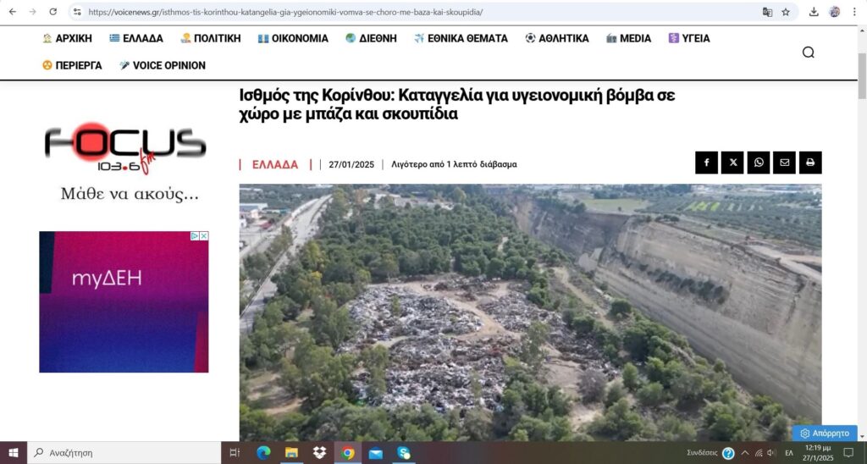Image resolution: width=867 pixels, height=464 pixels.
Task: Open the Chrome three-dot menu
Action: (x=855, y=12)
